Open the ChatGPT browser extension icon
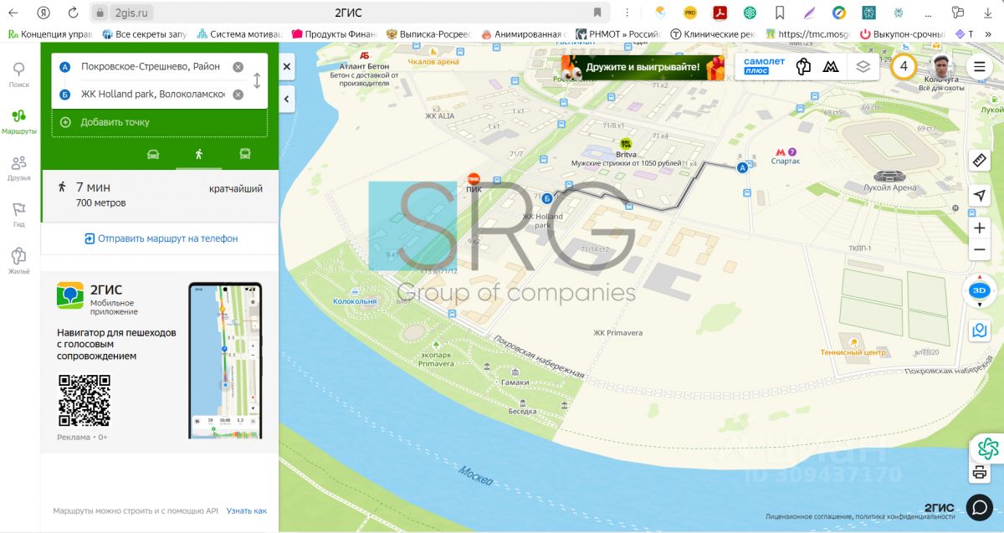 coord(750,13)
